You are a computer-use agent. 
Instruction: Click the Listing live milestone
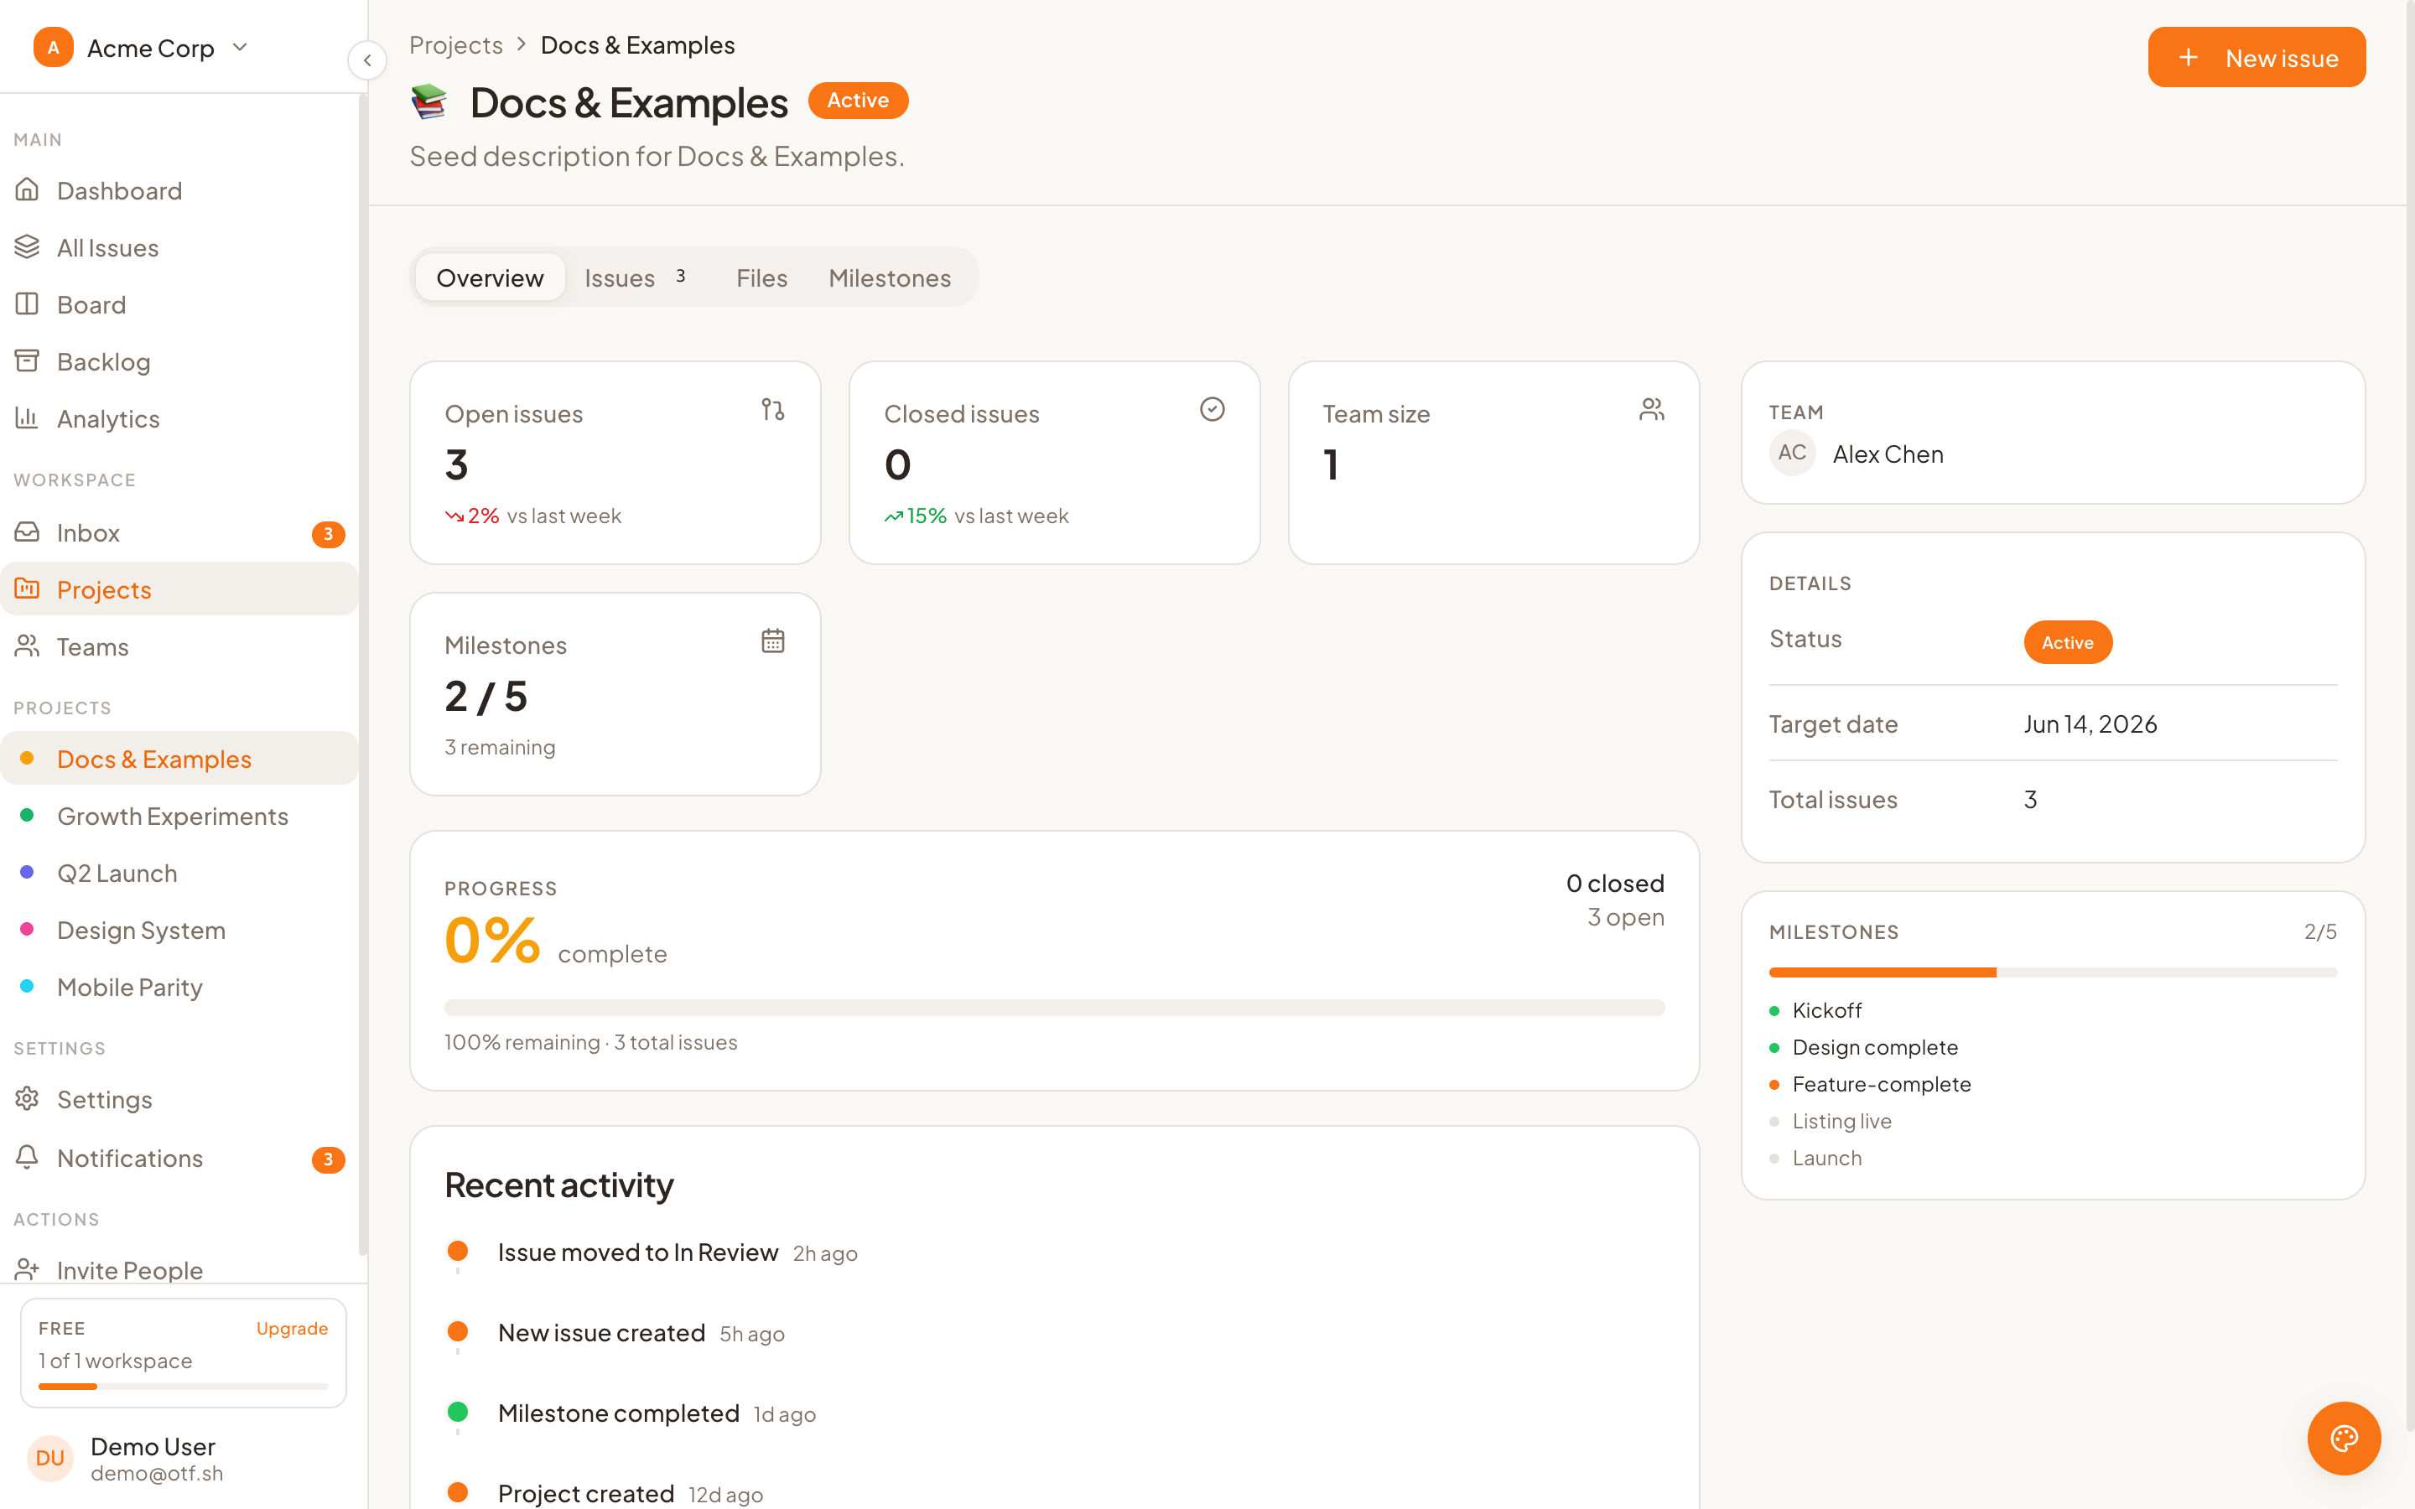click(x=1831, y=1121)
